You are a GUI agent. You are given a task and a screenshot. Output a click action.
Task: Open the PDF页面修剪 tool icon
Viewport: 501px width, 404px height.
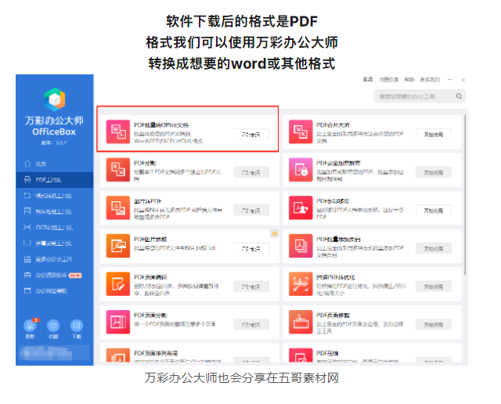[301, 321]
